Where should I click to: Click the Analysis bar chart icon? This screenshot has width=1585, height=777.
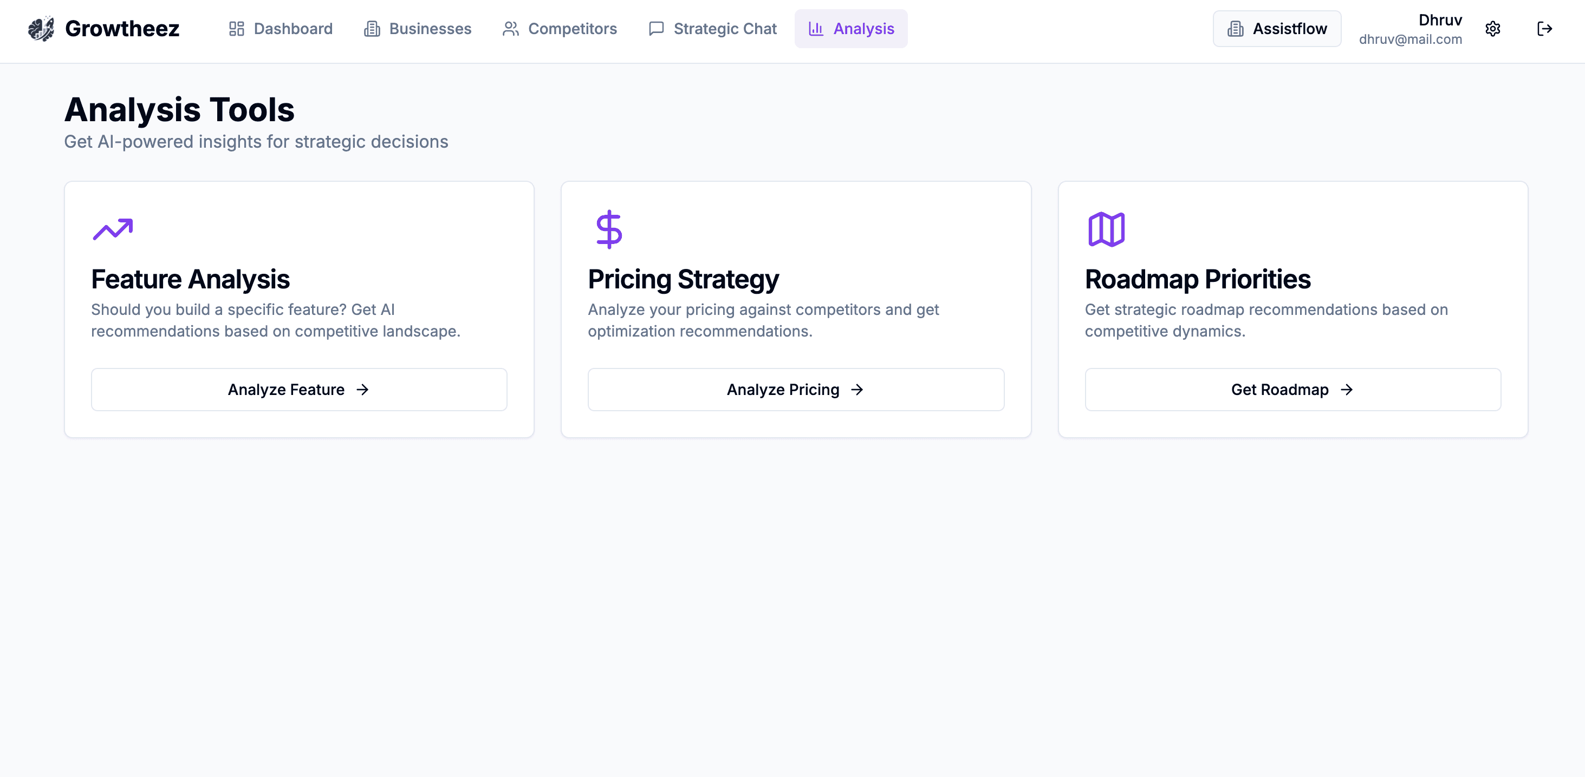(x=815, y=28)
